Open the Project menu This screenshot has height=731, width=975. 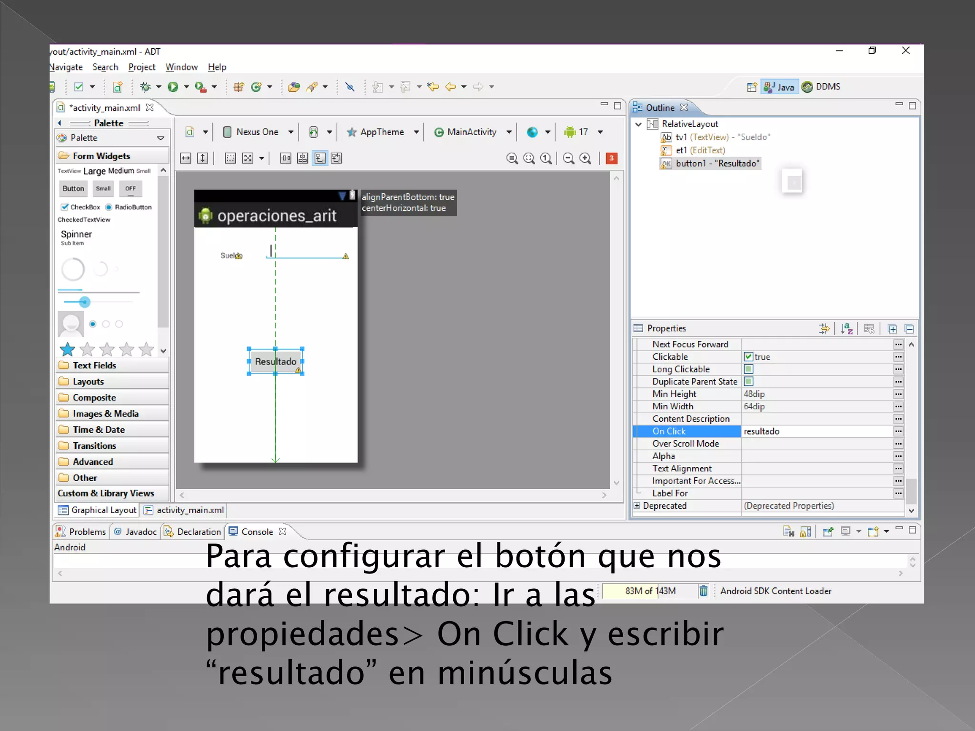[x=142, y=67]
